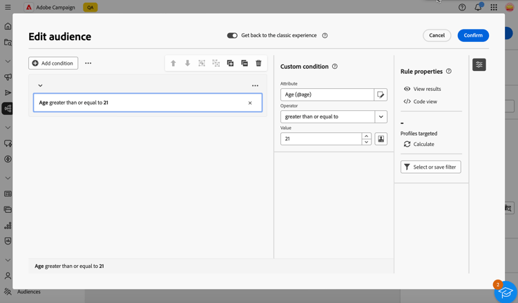This screenshot has height=303, width=518.
Task: Click the icon button beside Value field
Action: (381, 139)
